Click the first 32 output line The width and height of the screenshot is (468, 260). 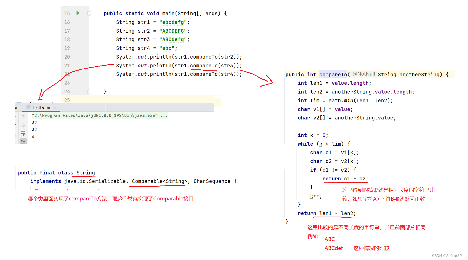[34, 123]
